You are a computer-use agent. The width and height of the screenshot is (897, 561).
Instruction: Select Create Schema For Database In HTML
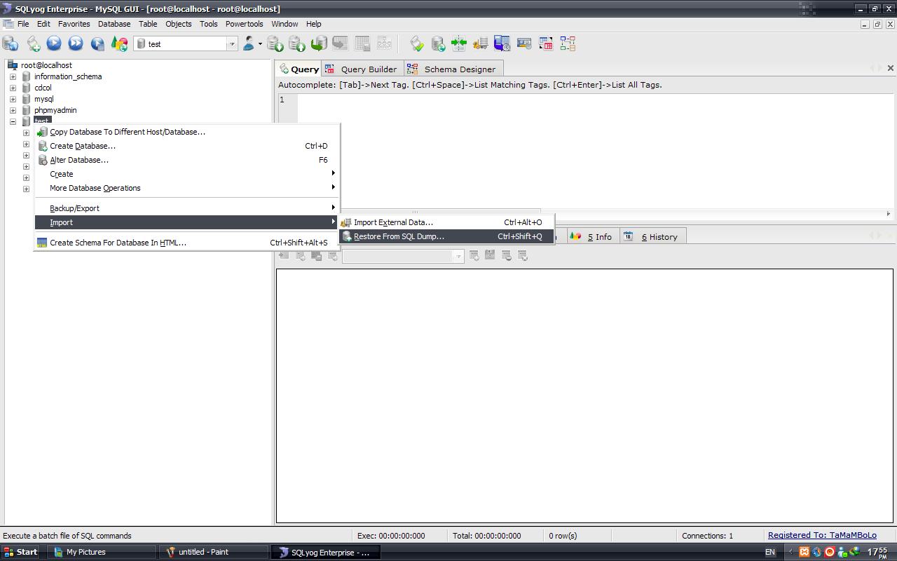(x=186, y=243)
